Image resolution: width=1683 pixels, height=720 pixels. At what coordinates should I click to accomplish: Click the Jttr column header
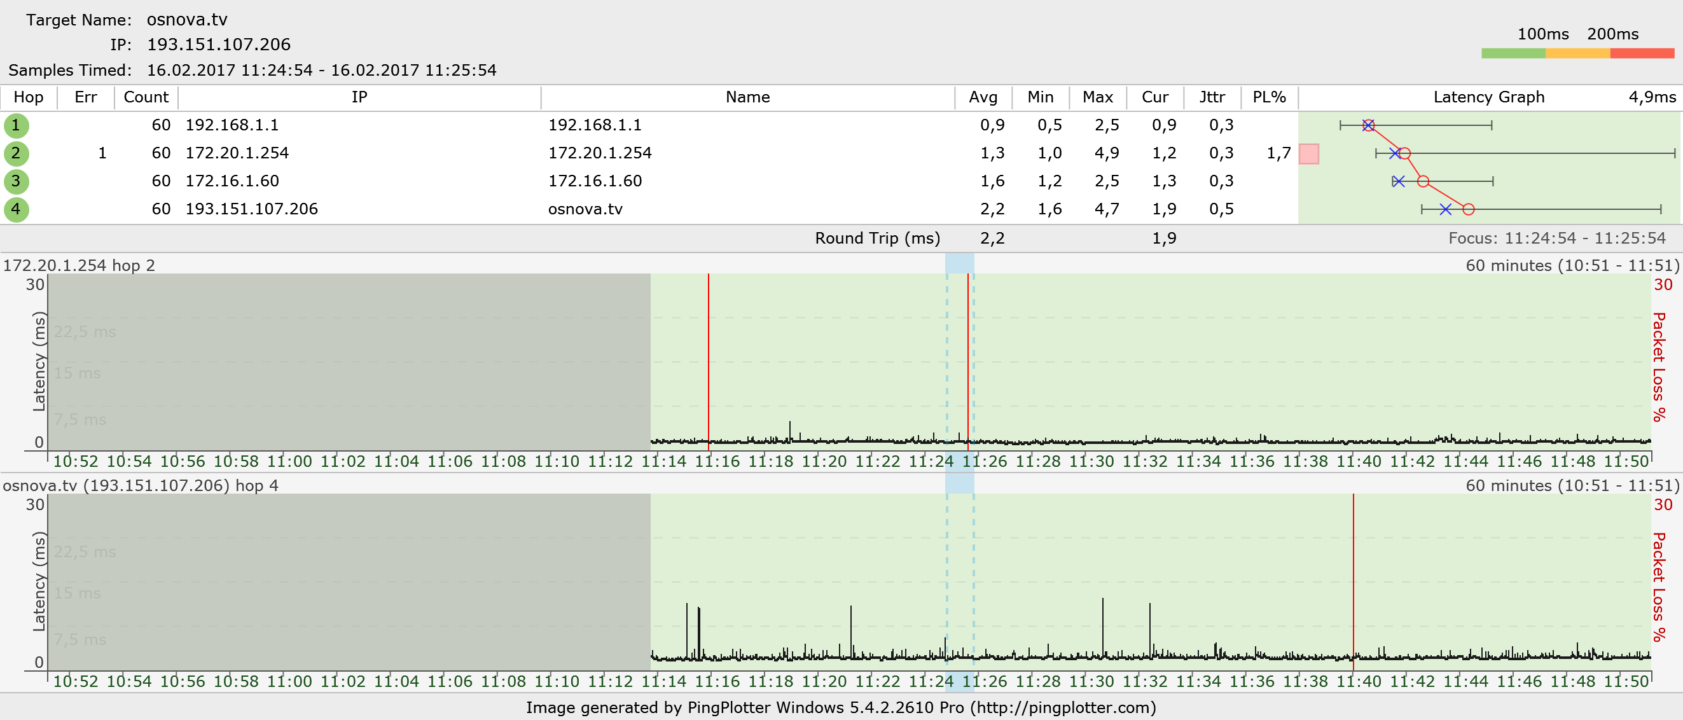pos(1212,97)
